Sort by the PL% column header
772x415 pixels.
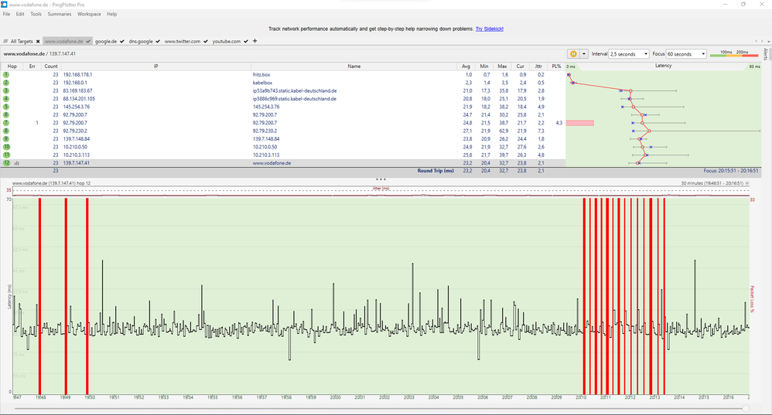[x=556, y=66]
